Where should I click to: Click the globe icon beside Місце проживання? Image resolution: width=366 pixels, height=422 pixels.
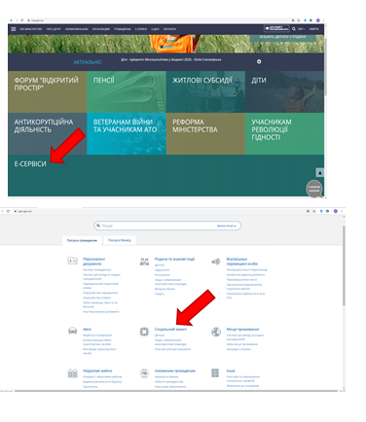[216, 332]
